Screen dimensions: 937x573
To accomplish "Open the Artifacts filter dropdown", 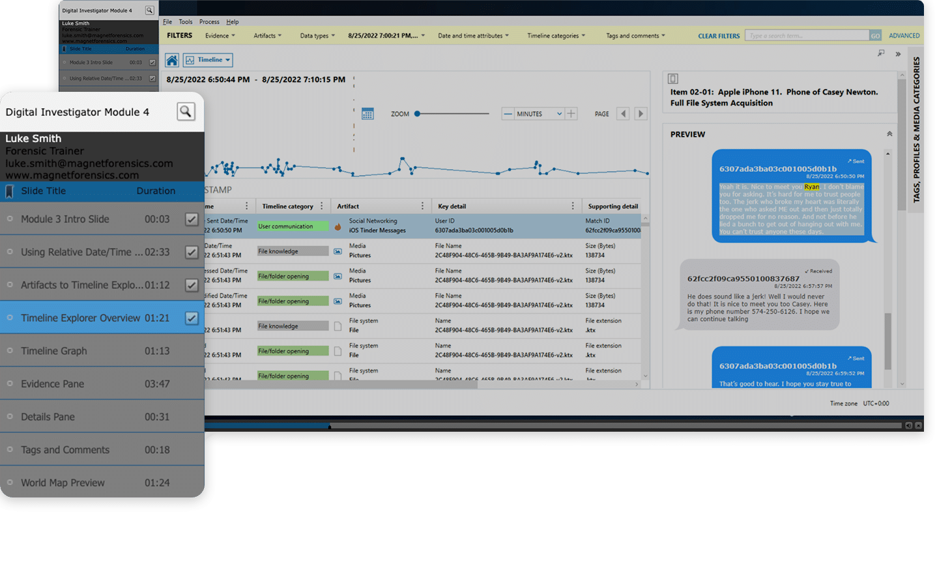I will click(268, 36).
